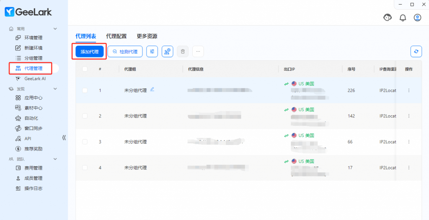Collapse the 团队 sidebar section

coord(55,159)
